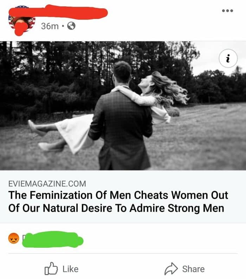Click the globe public audience icon
This screenshot has width=246, height=279.
(x=71, y=26)
